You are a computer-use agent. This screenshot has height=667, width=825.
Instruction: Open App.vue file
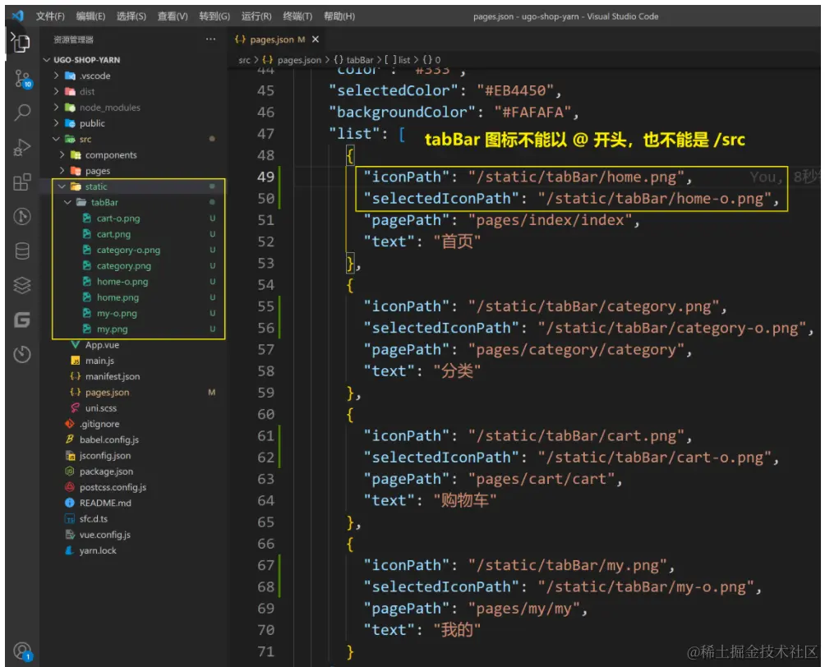tap(102, 344)
